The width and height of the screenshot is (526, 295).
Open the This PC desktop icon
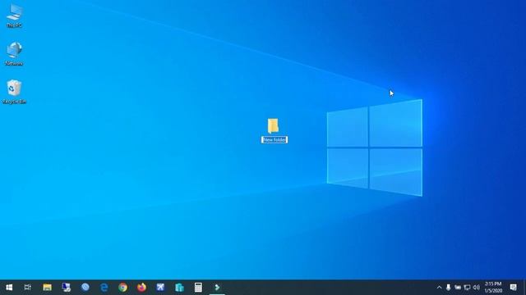tap(15, 16)
